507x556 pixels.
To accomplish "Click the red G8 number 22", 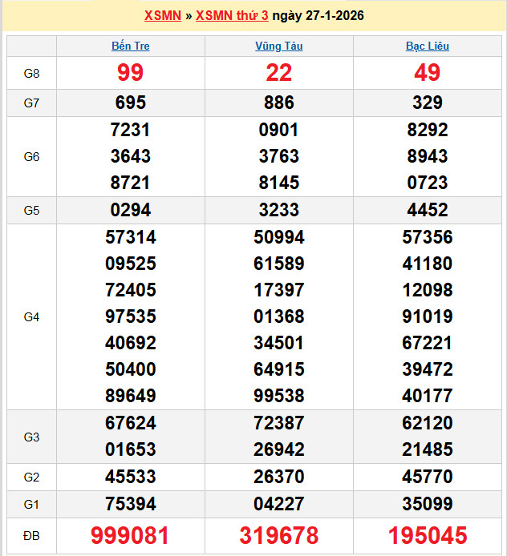I will tap(278, 74).
